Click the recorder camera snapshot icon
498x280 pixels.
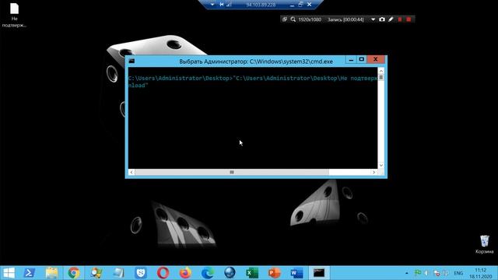point(382,19)
